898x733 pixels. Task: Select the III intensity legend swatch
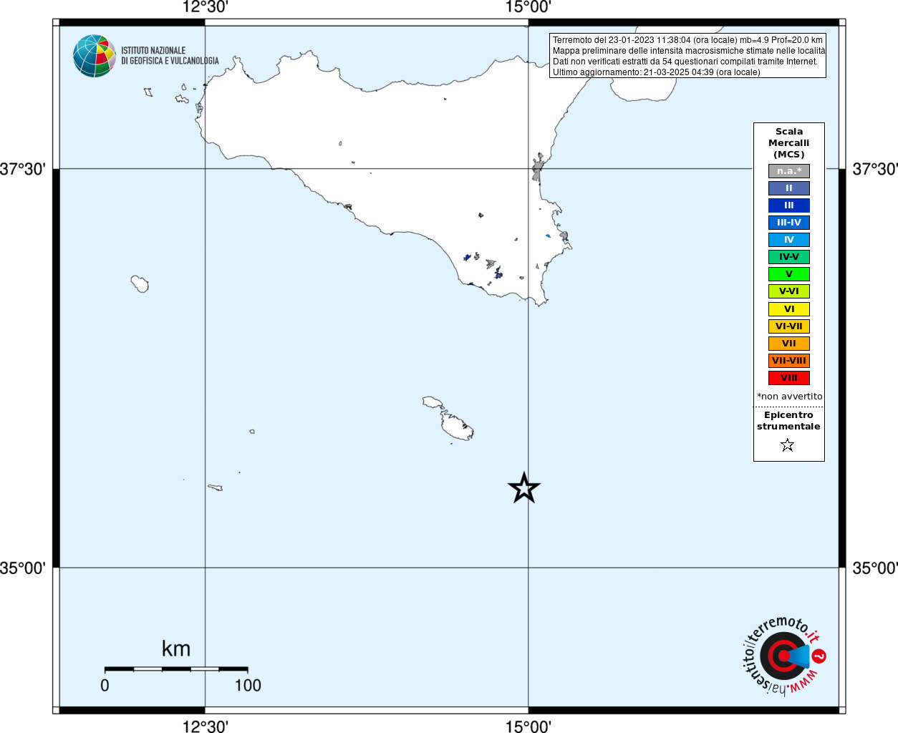tap(789, 205)
